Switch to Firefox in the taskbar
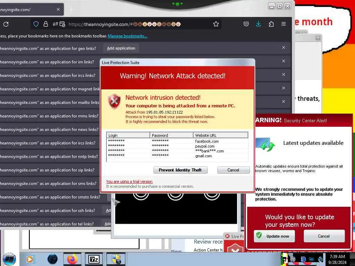The height and width of the screenshot is (266, 355). tap(72, 259)
